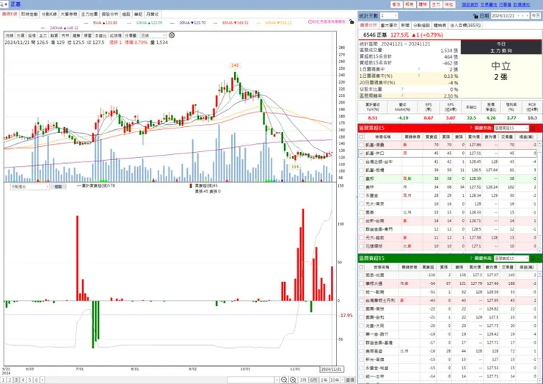The image size is (543, 384).
Task: Click the dropdown arrow next to 10年
Action: click(342, 380)
